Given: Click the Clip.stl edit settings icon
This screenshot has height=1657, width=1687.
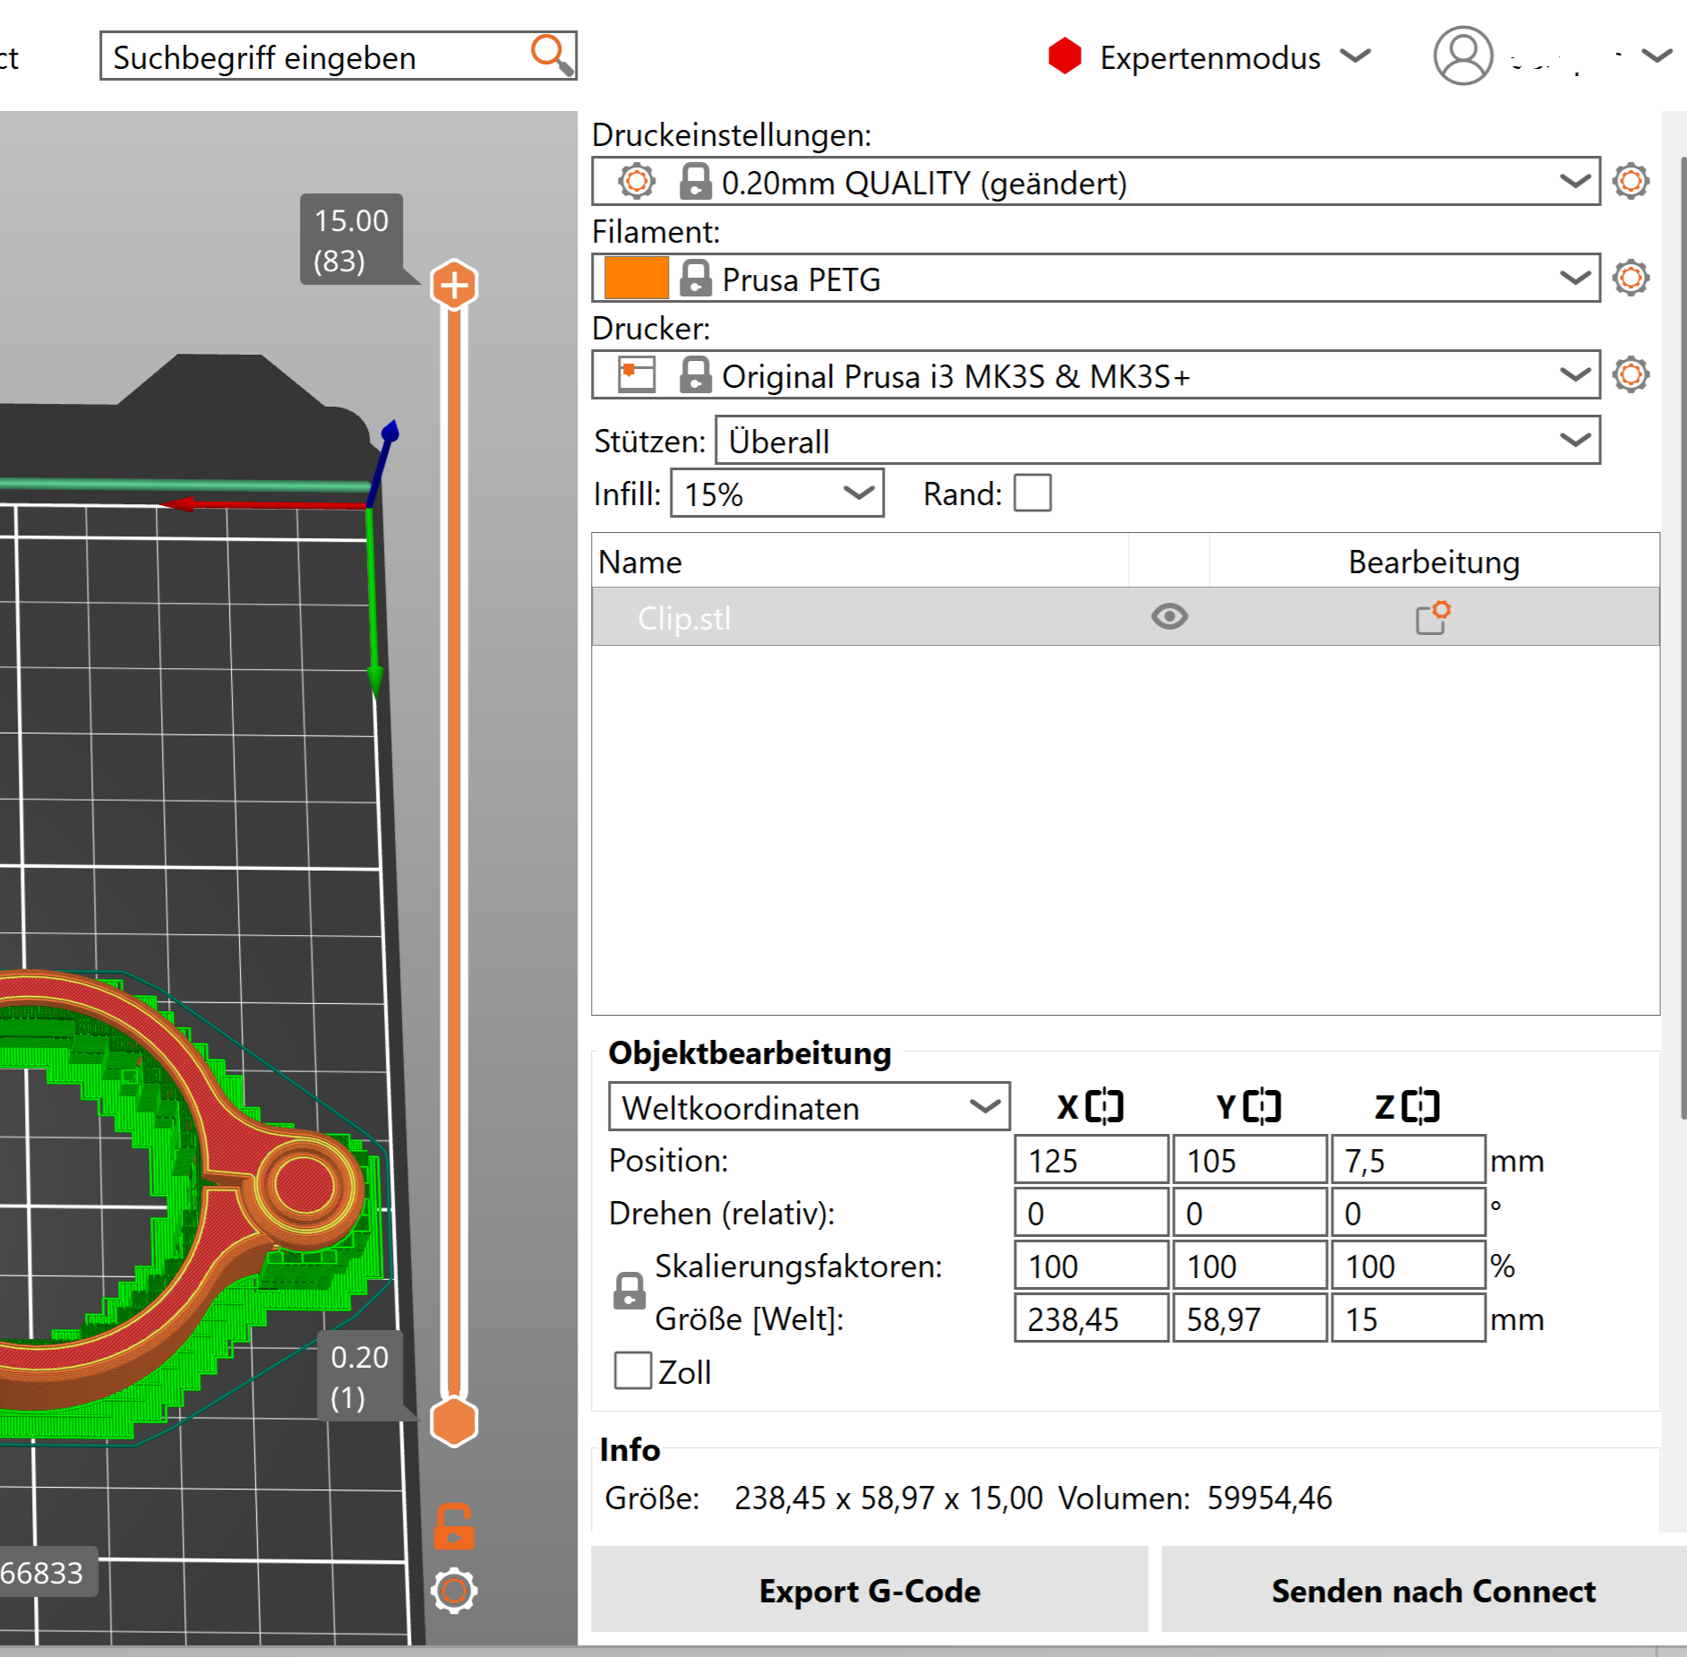Looking at the screenshot, I should click(x=1433, y=617).
